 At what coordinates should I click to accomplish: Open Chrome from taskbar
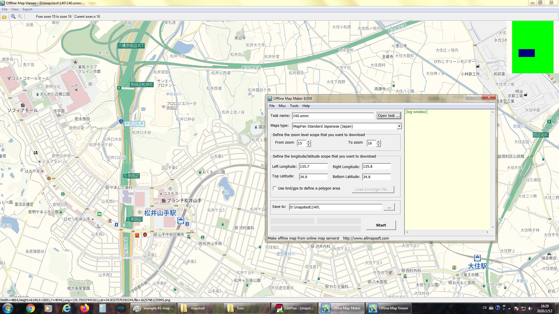(x=30, y=308)
